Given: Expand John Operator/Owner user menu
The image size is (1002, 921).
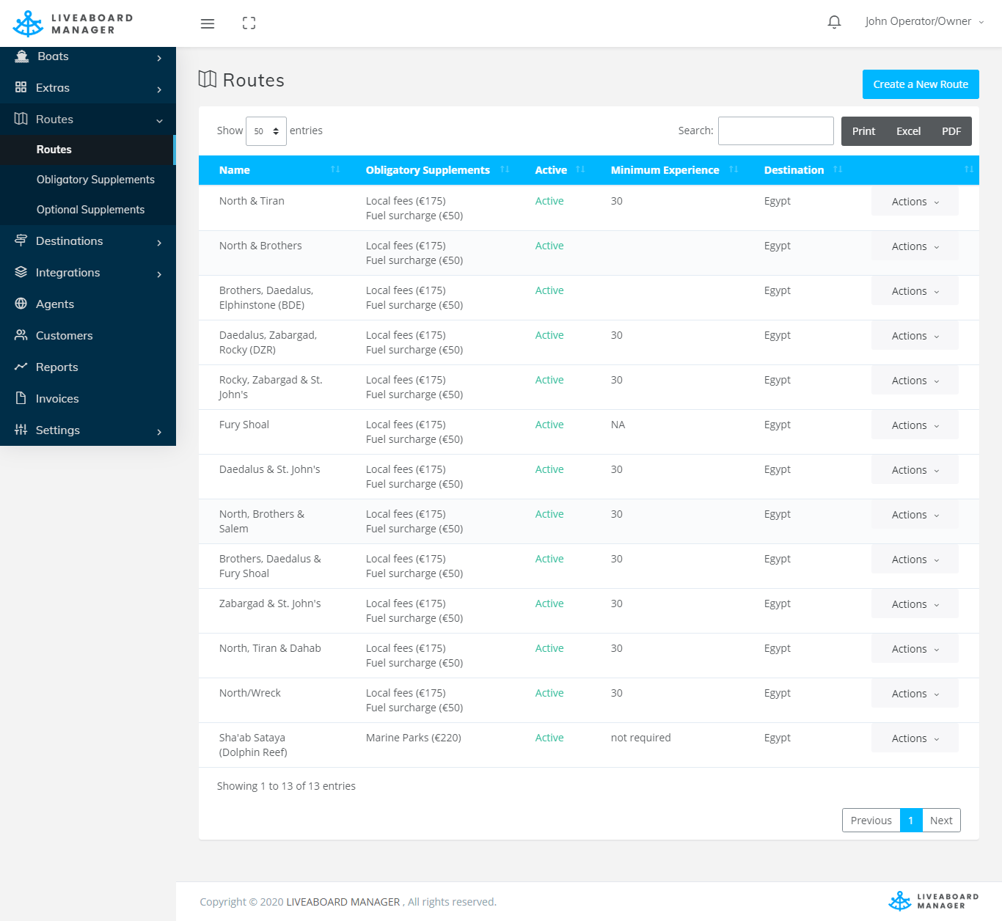Looking at the screenshot, I should tap(924, 22).
